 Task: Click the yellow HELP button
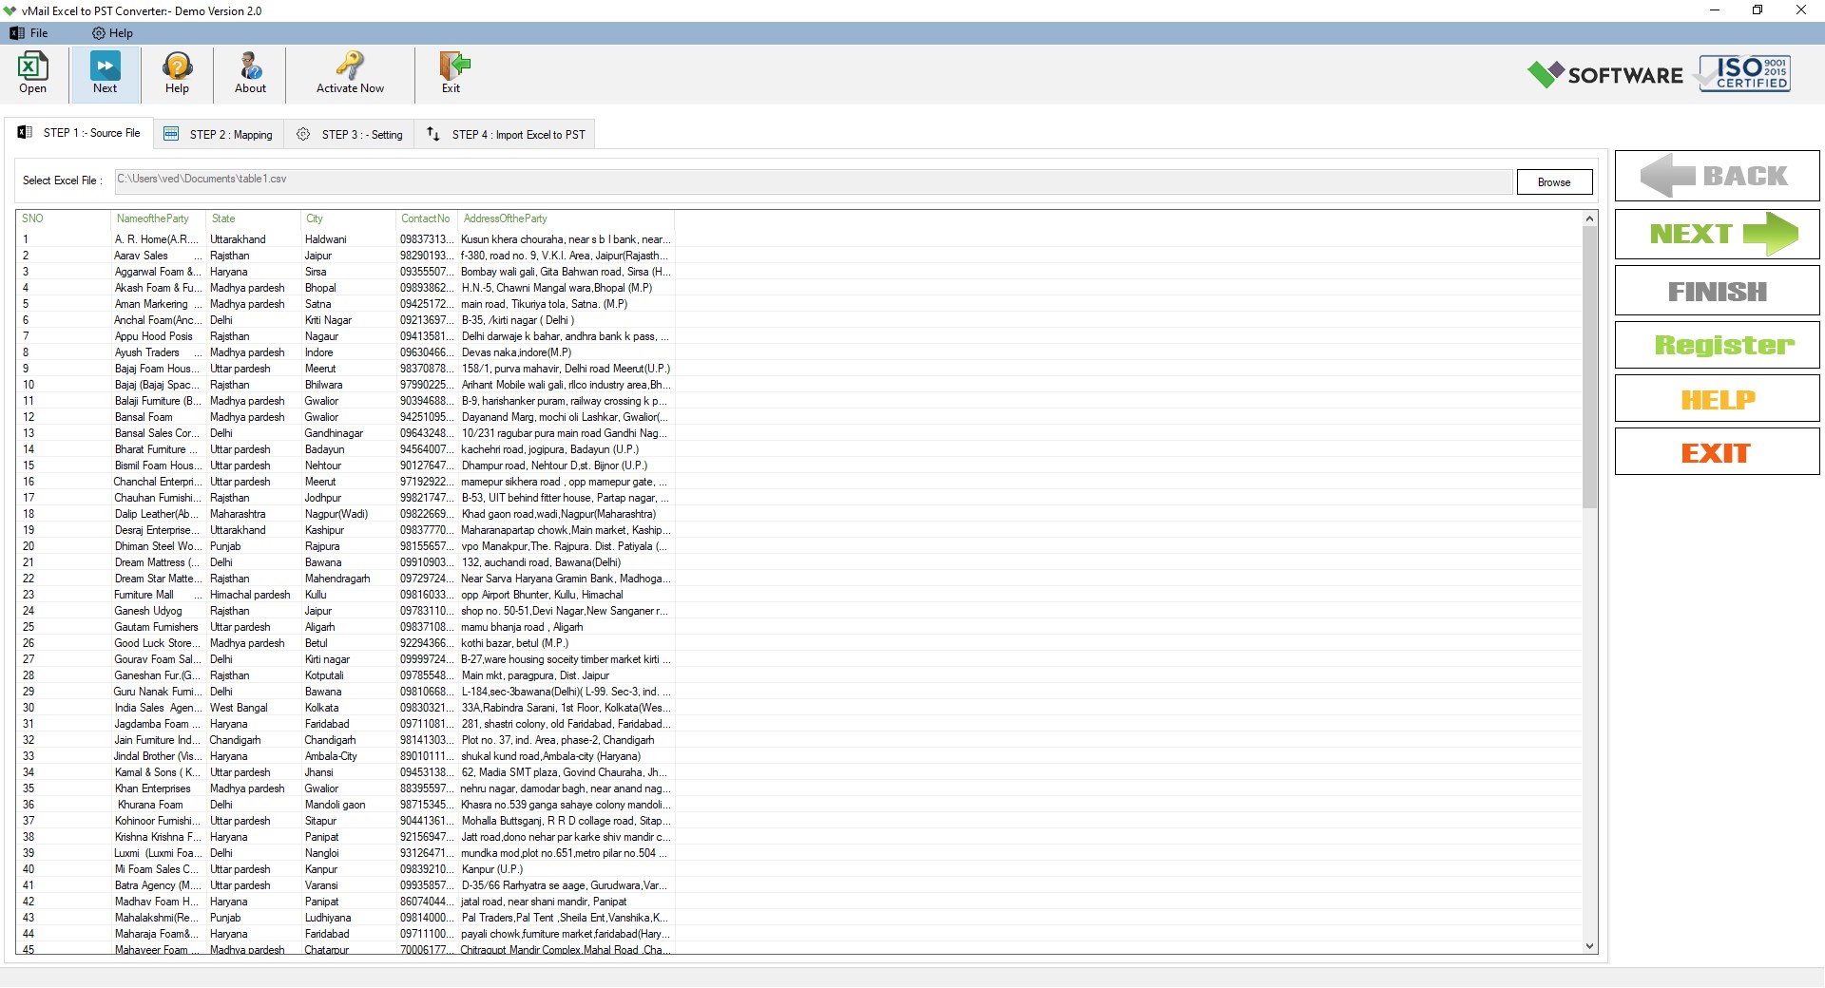(1717, 399)
